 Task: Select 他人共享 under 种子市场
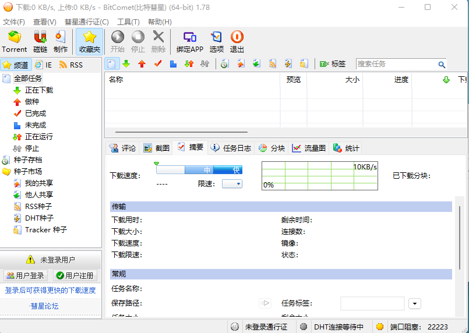[x=39, y=195]
